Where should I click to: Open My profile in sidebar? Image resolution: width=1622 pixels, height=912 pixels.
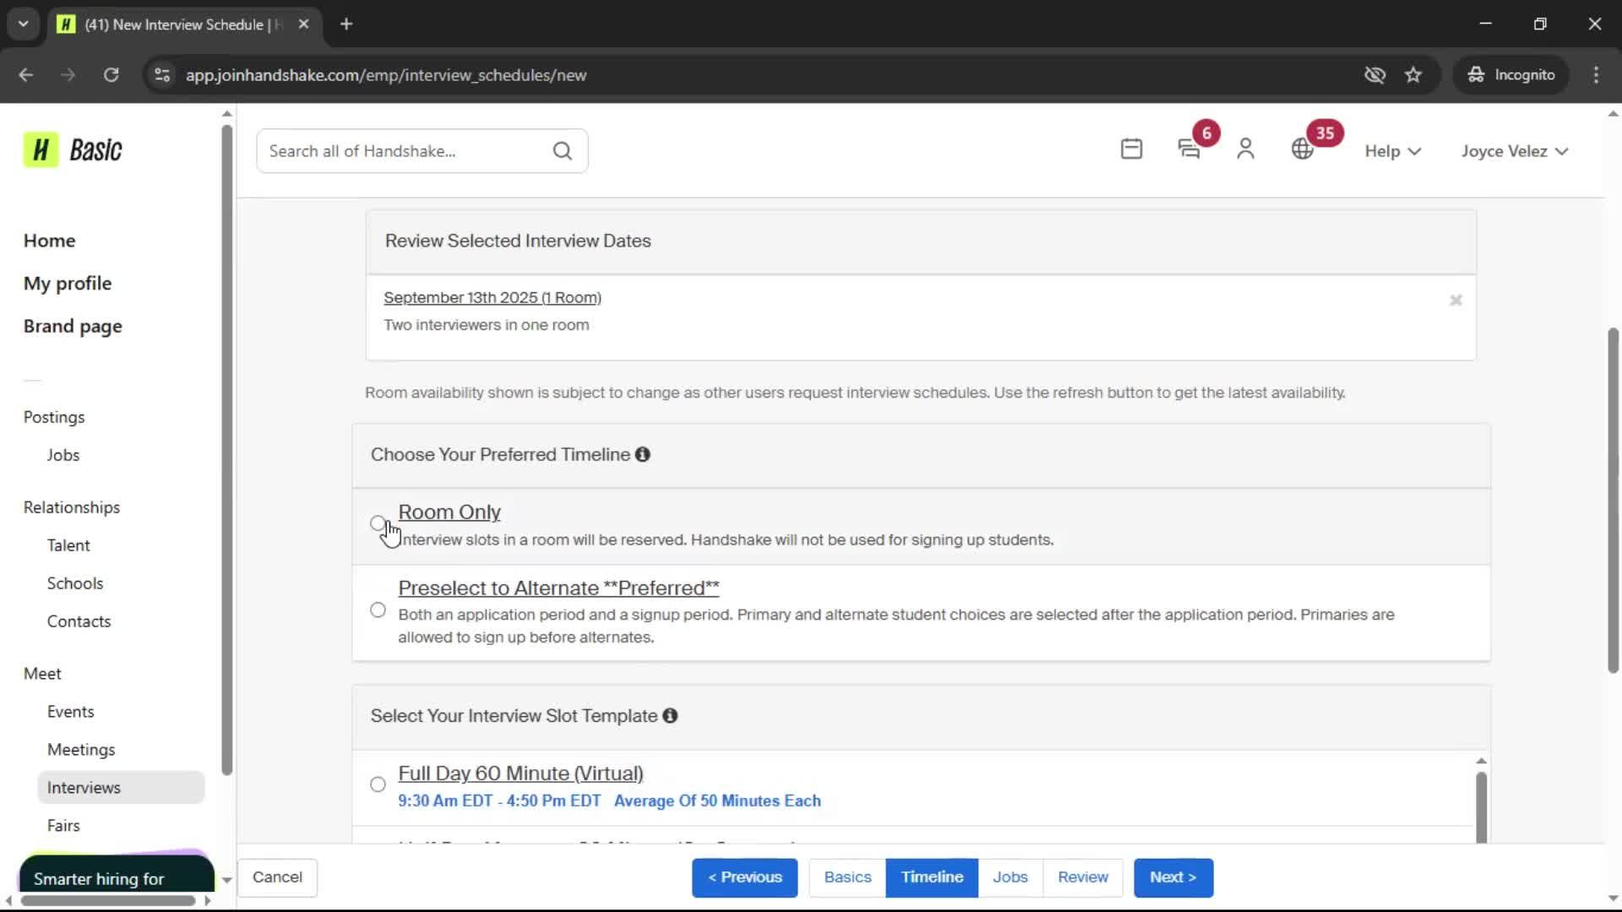tap(68, 284)
